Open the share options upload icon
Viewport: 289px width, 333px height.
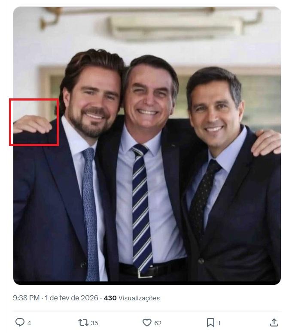pyautogui.click(x=274, y=322)
